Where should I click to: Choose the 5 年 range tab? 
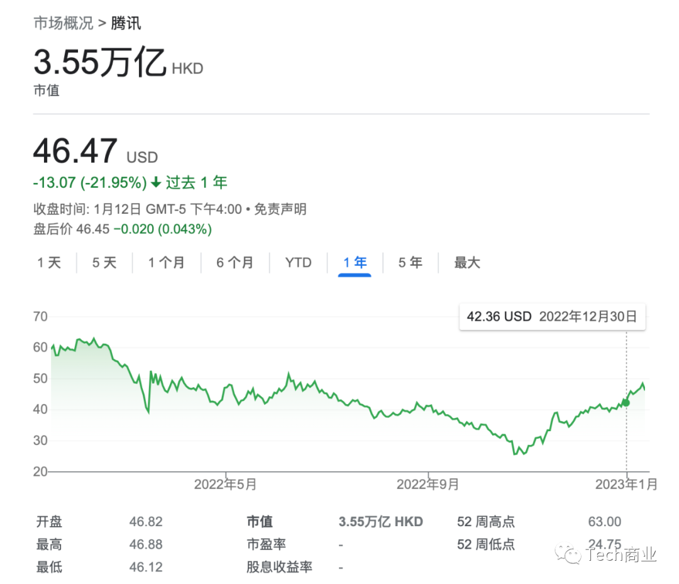pos(410,262)
